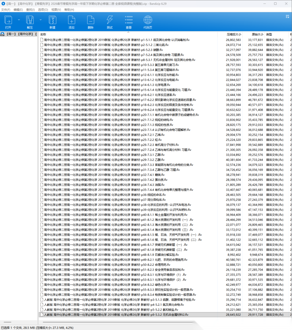The image size is (292, 330).
Task: Click the sort chevron above the 名称 column
Action: pos(128,32)
